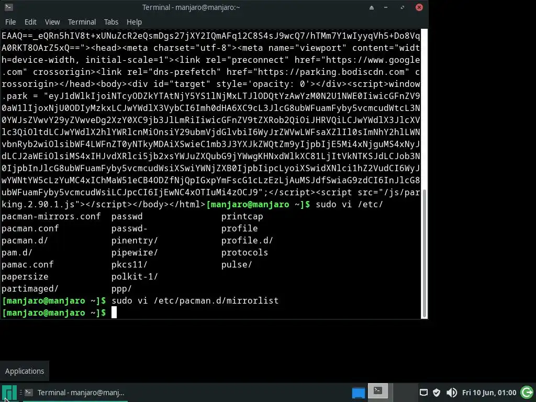Image resolution: width=536 pixels, height=402 pixels.
Task: Close the Terminal window
Action: (x=419, y=7)
